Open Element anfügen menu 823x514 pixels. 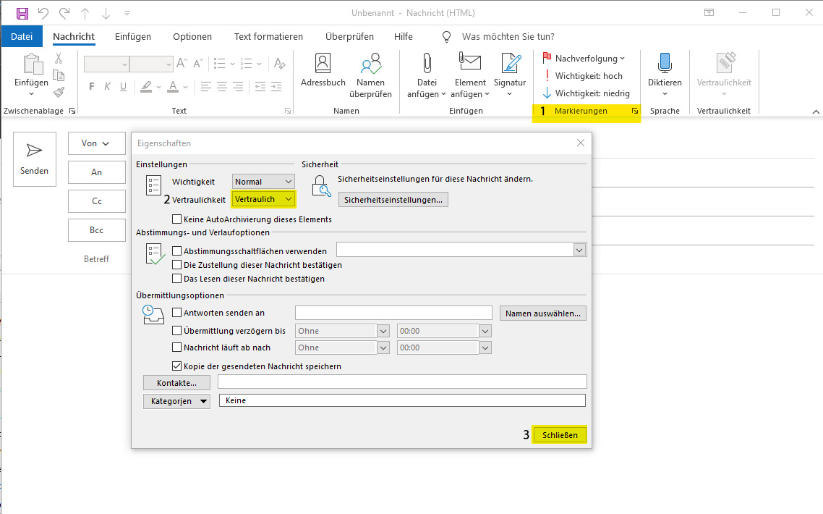[470, 75]
